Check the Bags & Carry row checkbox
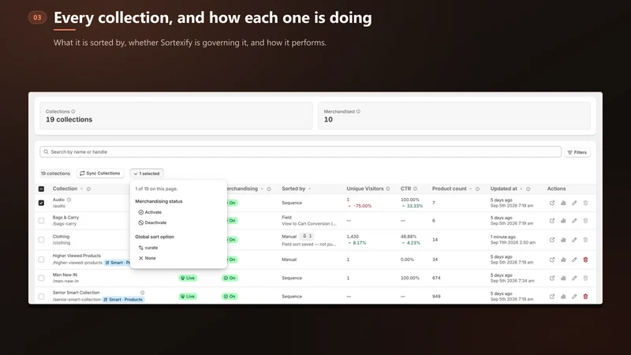The height and width of the screenshot is (355, 631). pos(41,221)
